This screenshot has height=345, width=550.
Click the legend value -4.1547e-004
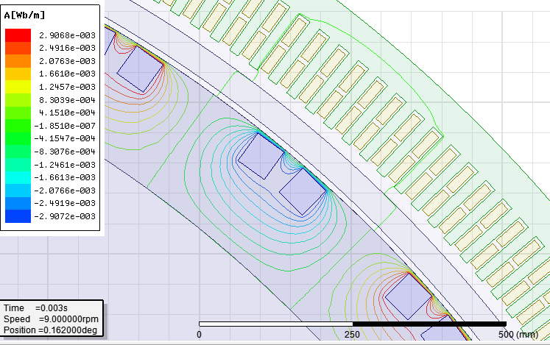coord(65,138)
